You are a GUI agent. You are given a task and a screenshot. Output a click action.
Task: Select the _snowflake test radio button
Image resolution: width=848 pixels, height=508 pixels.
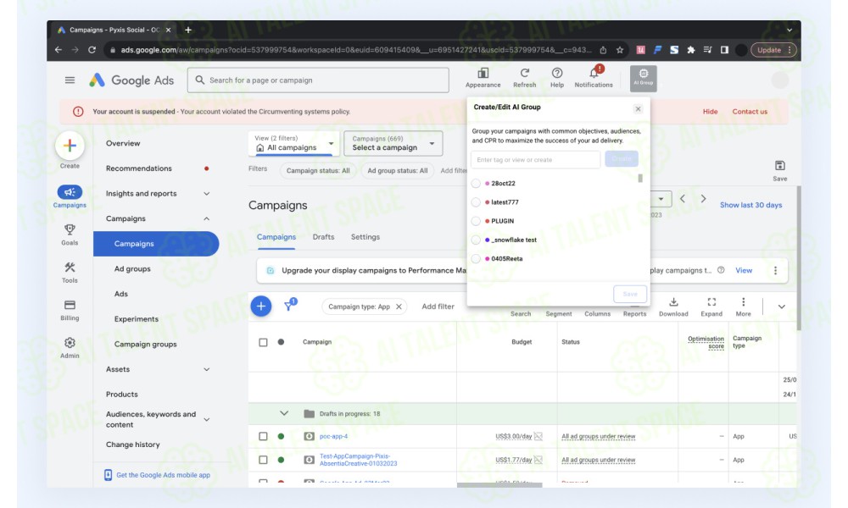(x=476, y=240)
